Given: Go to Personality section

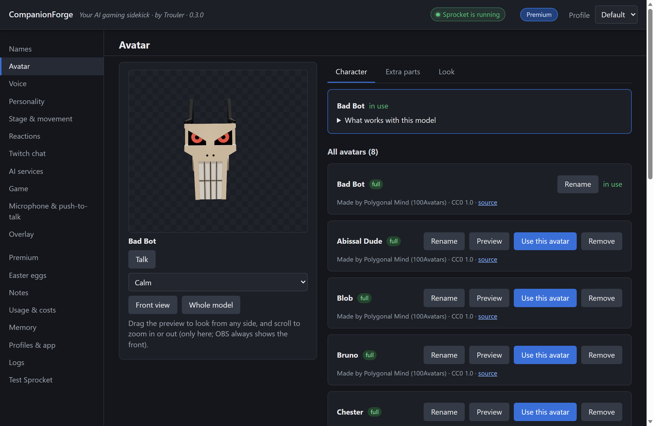Looking at the screenshot, I should tap(52, 101).
